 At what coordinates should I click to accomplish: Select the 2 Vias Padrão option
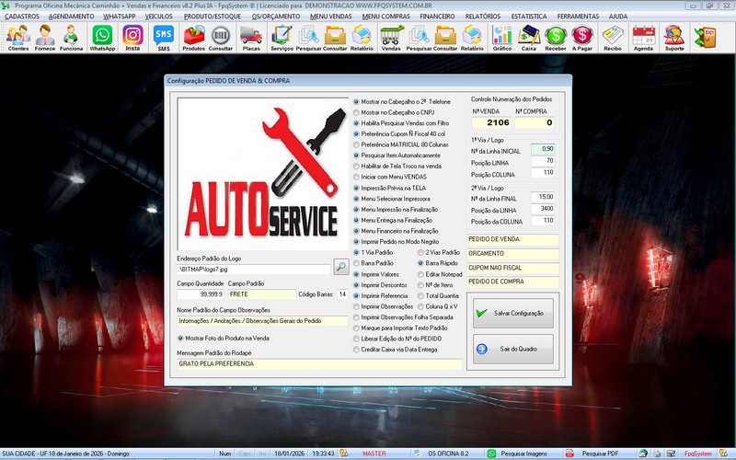coord(420,252)
